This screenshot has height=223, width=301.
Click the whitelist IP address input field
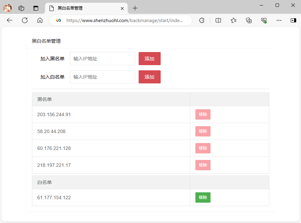tap(102, 77)
